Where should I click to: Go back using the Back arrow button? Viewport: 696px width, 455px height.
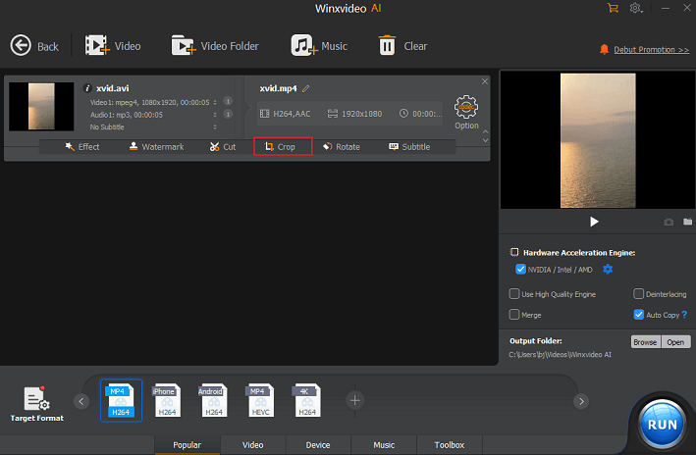(34, 46)
